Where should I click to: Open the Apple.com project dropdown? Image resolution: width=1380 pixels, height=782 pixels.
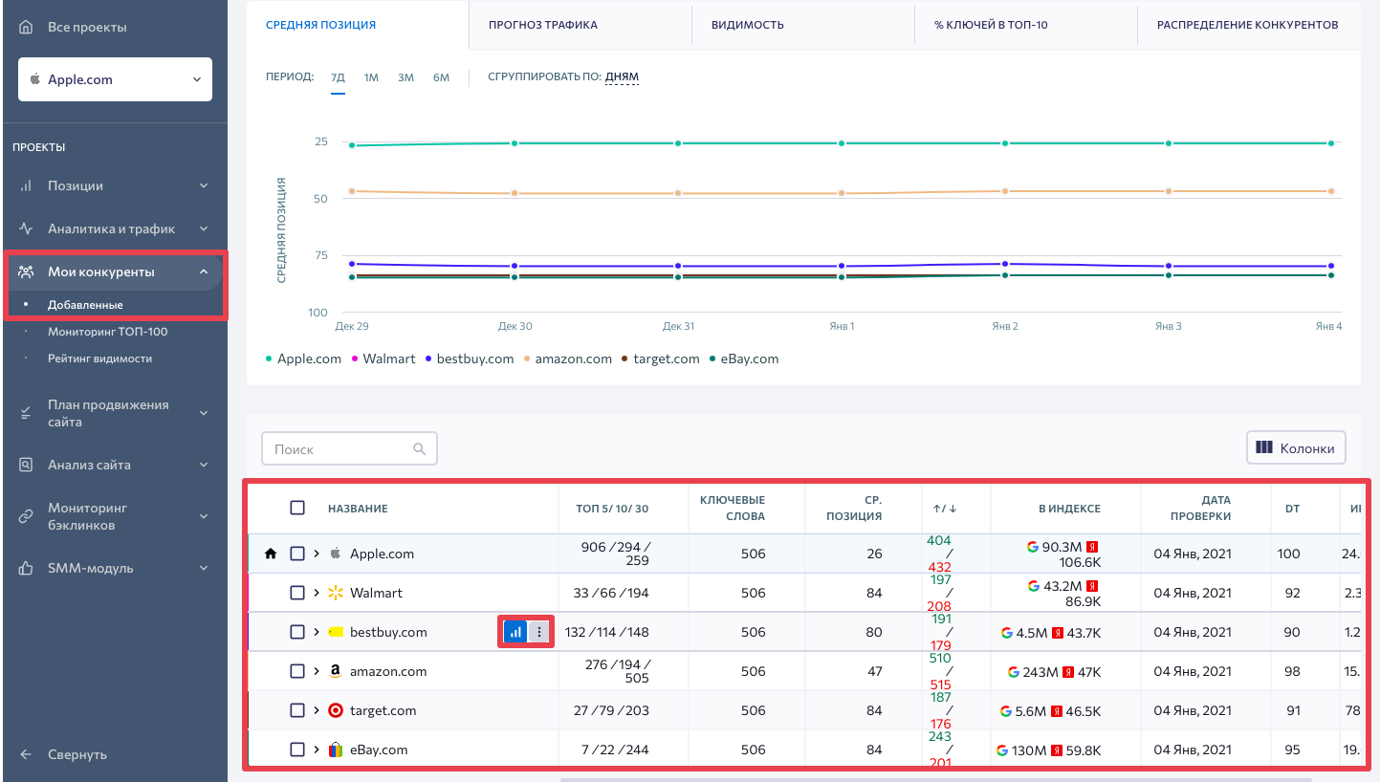(115, 79)
